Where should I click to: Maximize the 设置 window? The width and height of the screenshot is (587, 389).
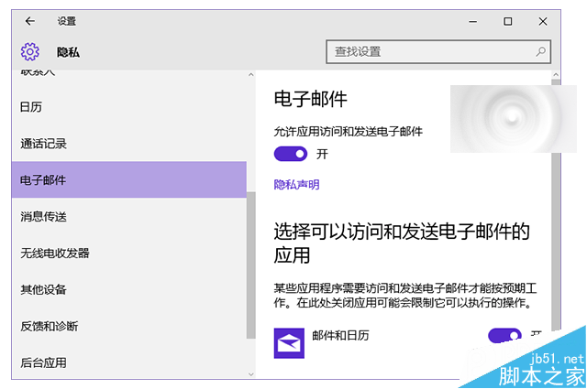507,21
